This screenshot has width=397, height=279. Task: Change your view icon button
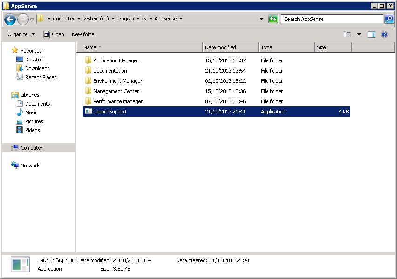pos(348,34)
